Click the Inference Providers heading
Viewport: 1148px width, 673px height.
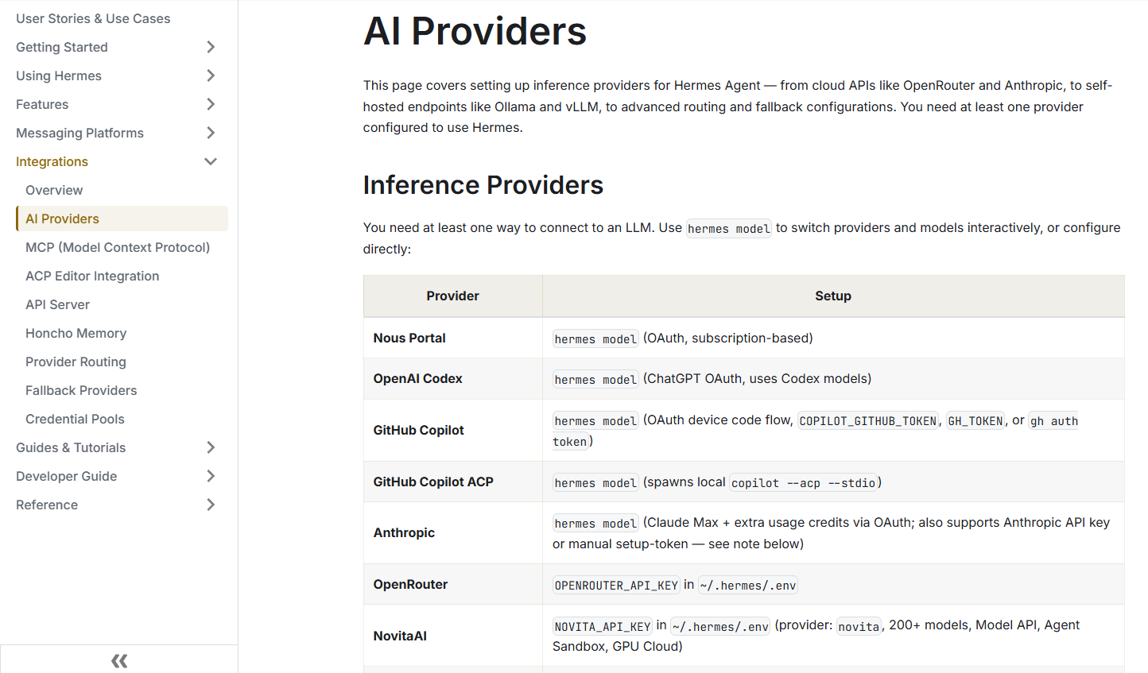483,185
